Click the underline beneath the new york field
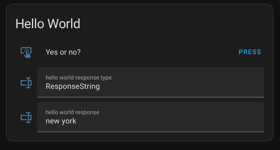The image size is (280, 150). click(x=151, y=132)
